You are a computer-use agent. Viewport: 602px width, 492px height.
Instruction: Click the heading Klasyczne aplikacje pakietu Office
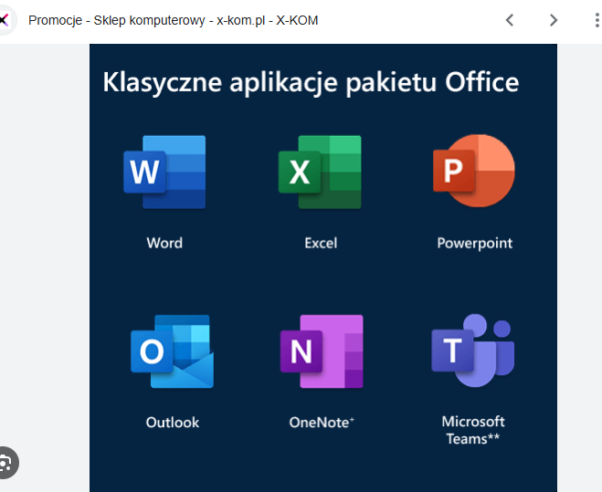pyautogui.click(x=311, y=82)
